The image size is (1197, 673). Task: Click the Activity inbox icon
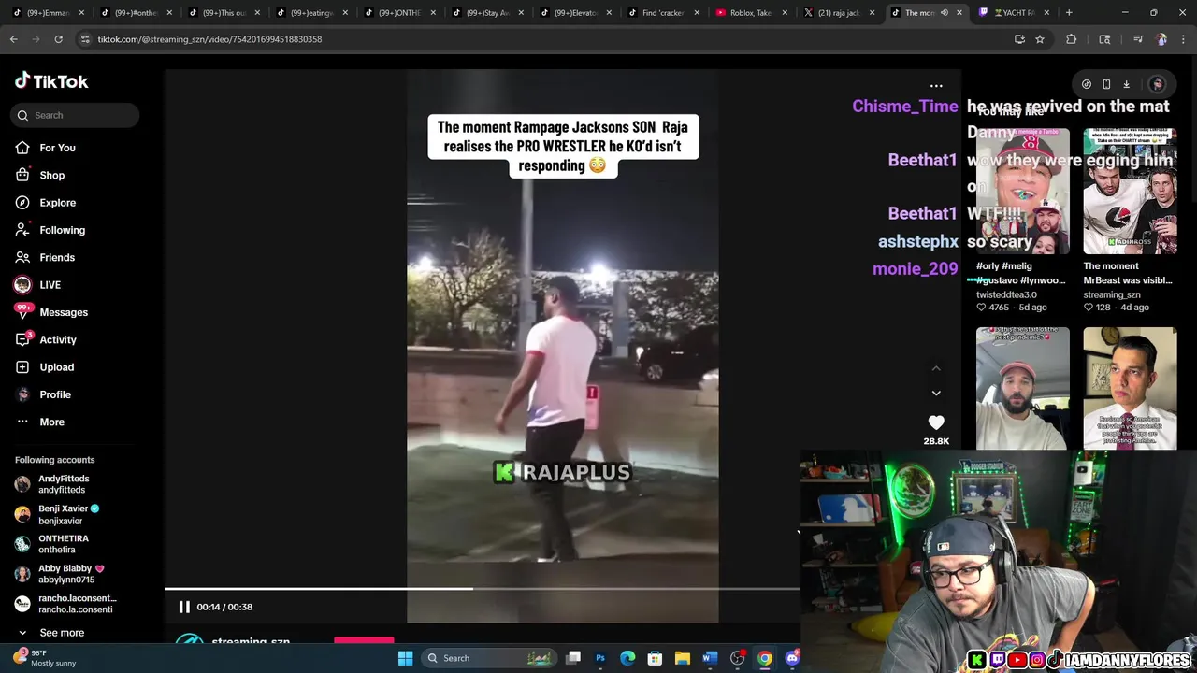[22, 339]
